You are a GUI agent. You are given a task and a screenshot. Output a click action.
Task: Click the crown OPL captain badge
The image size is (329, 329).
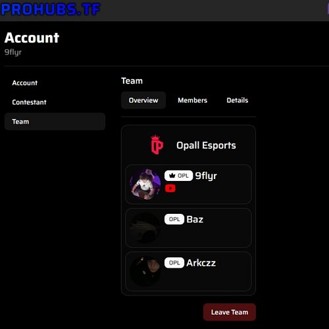178,176
